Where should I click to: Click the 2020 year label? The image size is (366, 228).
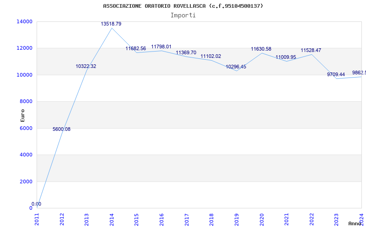pyautogui.click(x=262, y=219)
